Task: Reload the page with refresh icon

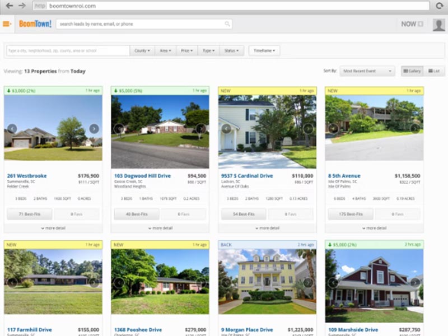Action: pyautogui.click(x=439, y=6)
